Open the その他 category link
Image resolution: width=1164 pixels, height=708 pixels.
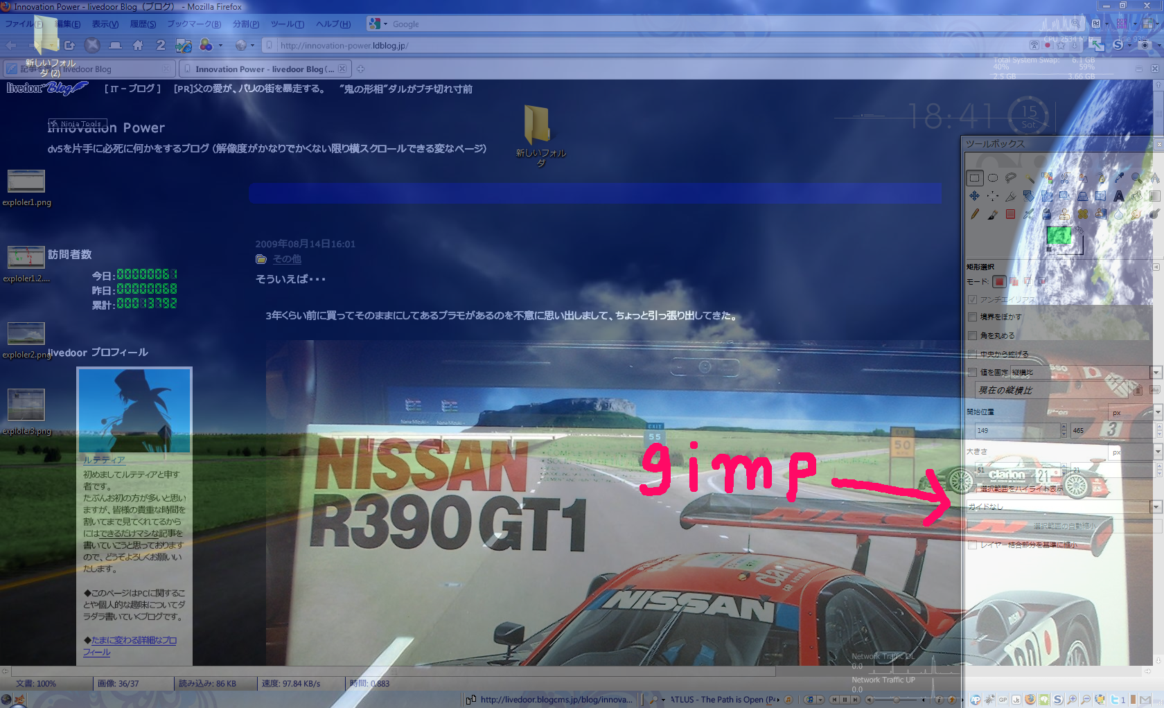point(287,259)
